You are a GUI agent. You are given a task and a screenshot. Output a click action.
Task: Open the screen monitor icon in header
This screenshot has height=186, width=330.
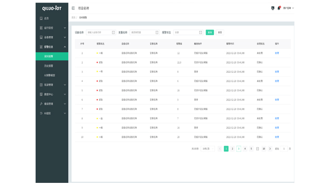point(273,8)
